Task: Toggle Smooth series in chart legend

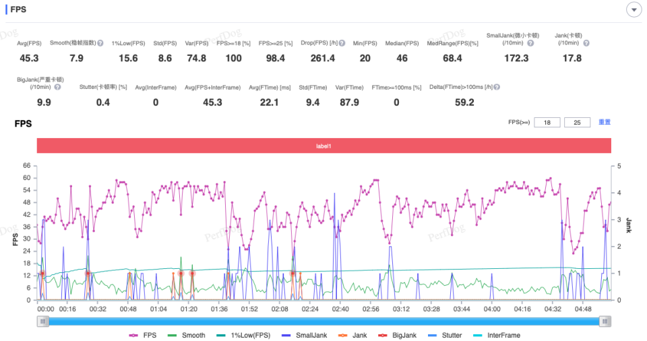Action: [x=186, y=335]
